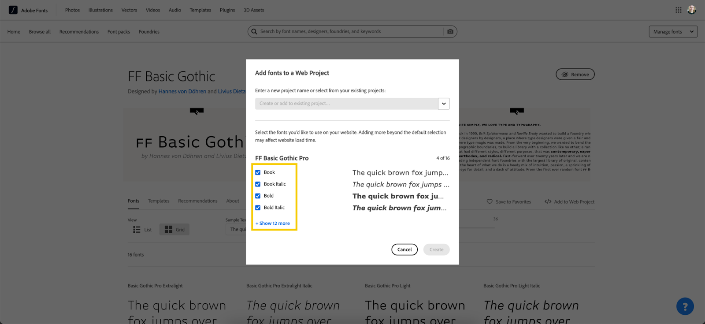Click the blue help question mark icon

click(x=685, y=306)
